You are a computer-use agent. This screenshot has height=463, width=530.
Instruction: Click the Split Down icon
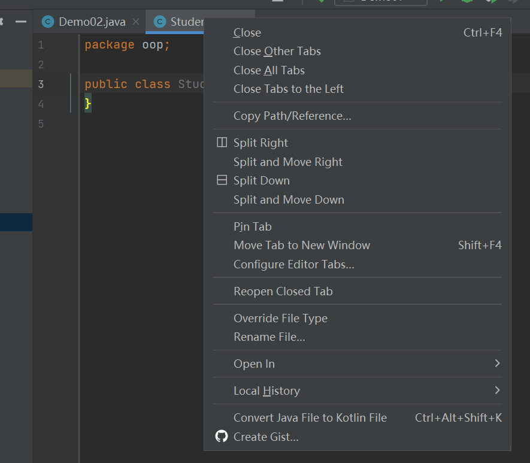pos(222,180)
